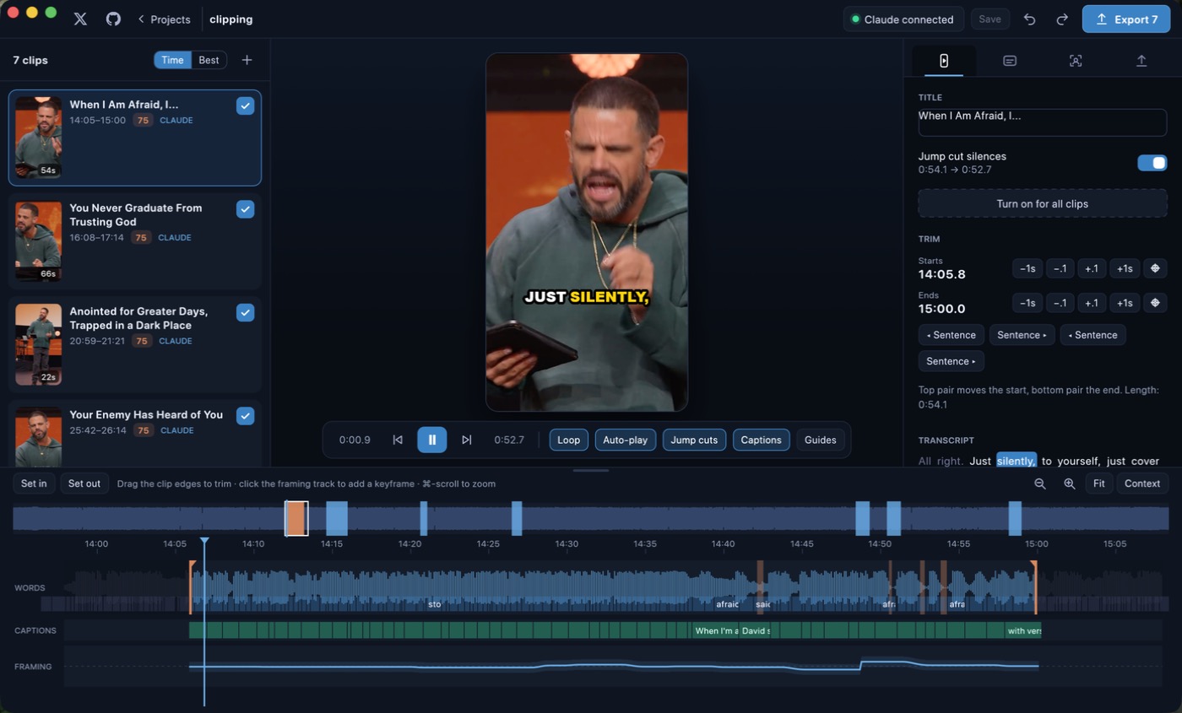Click the Title input field
Viewport: 1182px width, 713px height.
tap(1043, 122)
